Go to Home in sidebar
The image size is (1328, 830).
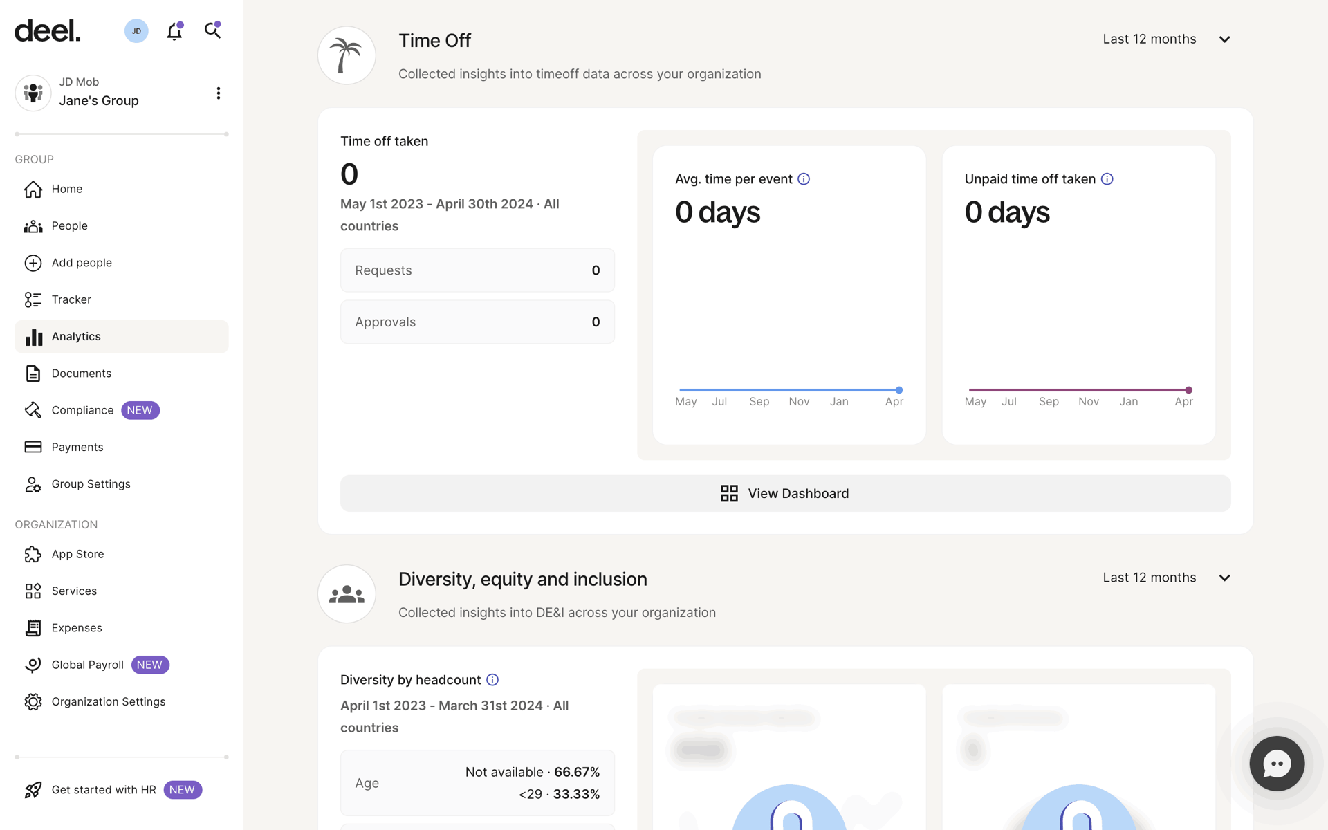[122, 189]
